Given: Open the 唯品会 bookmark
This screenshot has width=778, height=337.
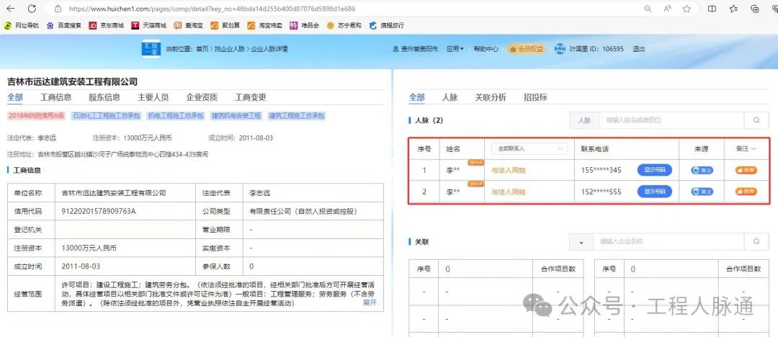Looking at the screenshot, I should [305, 25].
